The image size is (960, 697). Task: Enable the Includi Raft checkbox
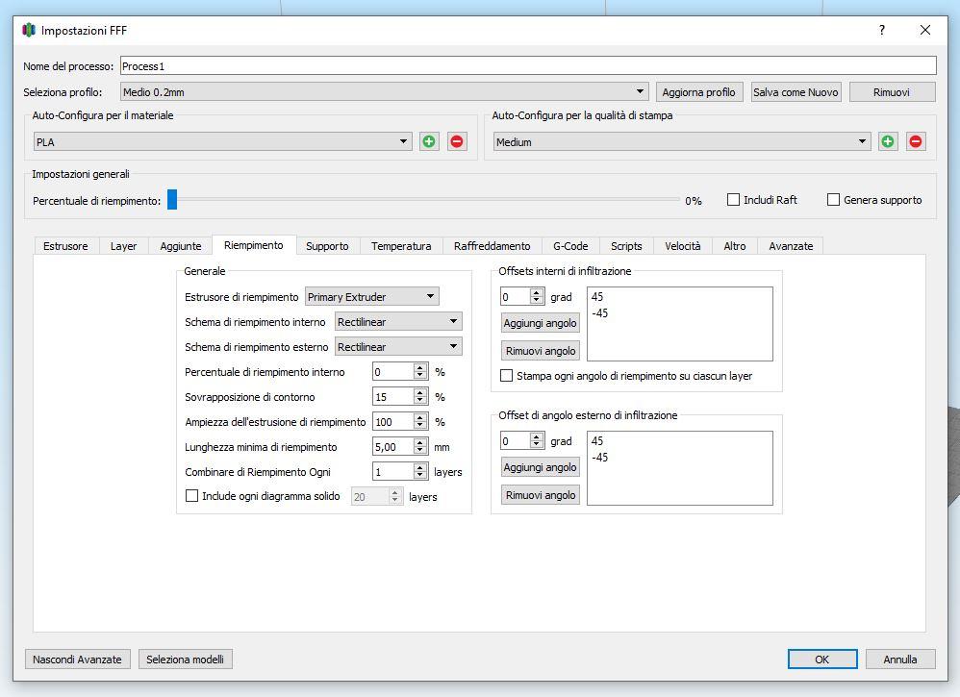(733, 200)
